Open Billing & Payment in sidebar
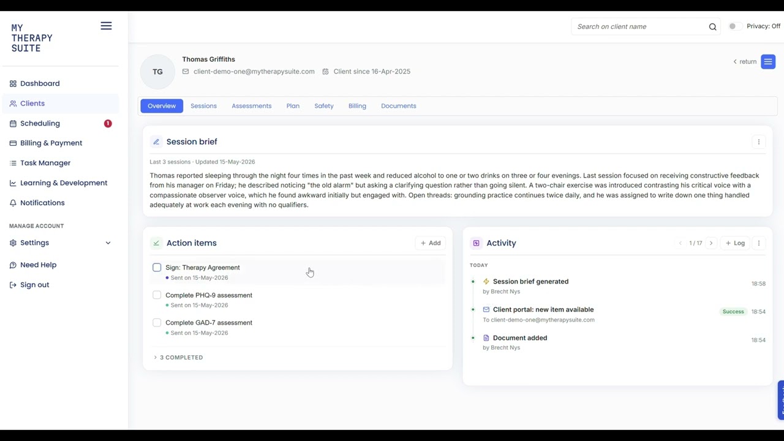Screen dimensions: 784x441 51,143
